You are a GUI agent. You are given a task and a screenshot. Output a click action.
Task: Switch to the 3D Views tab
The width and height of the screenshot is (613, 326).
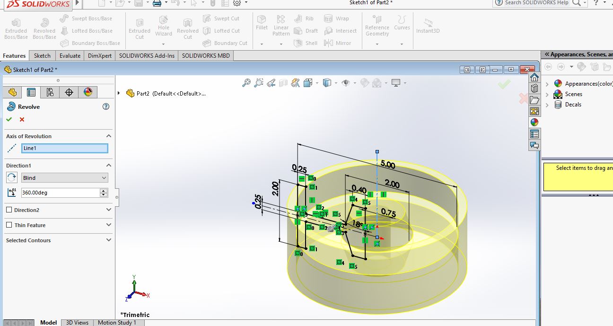(x=77, y=322)
